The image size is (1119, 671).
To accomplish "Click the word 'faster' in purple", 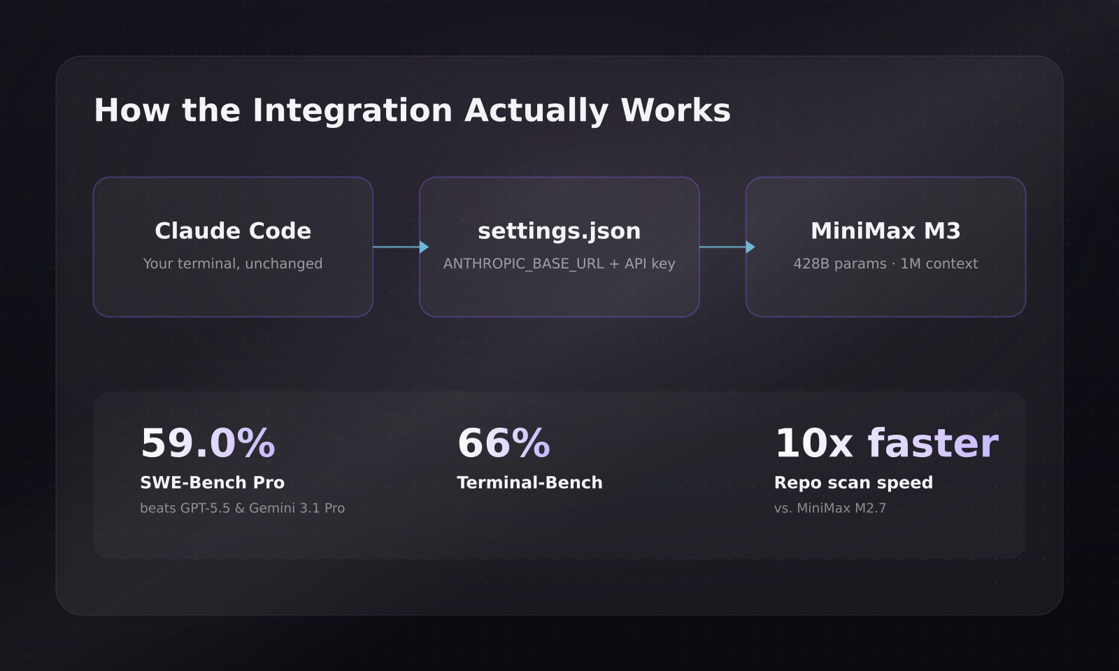I will tap(933, 443).
